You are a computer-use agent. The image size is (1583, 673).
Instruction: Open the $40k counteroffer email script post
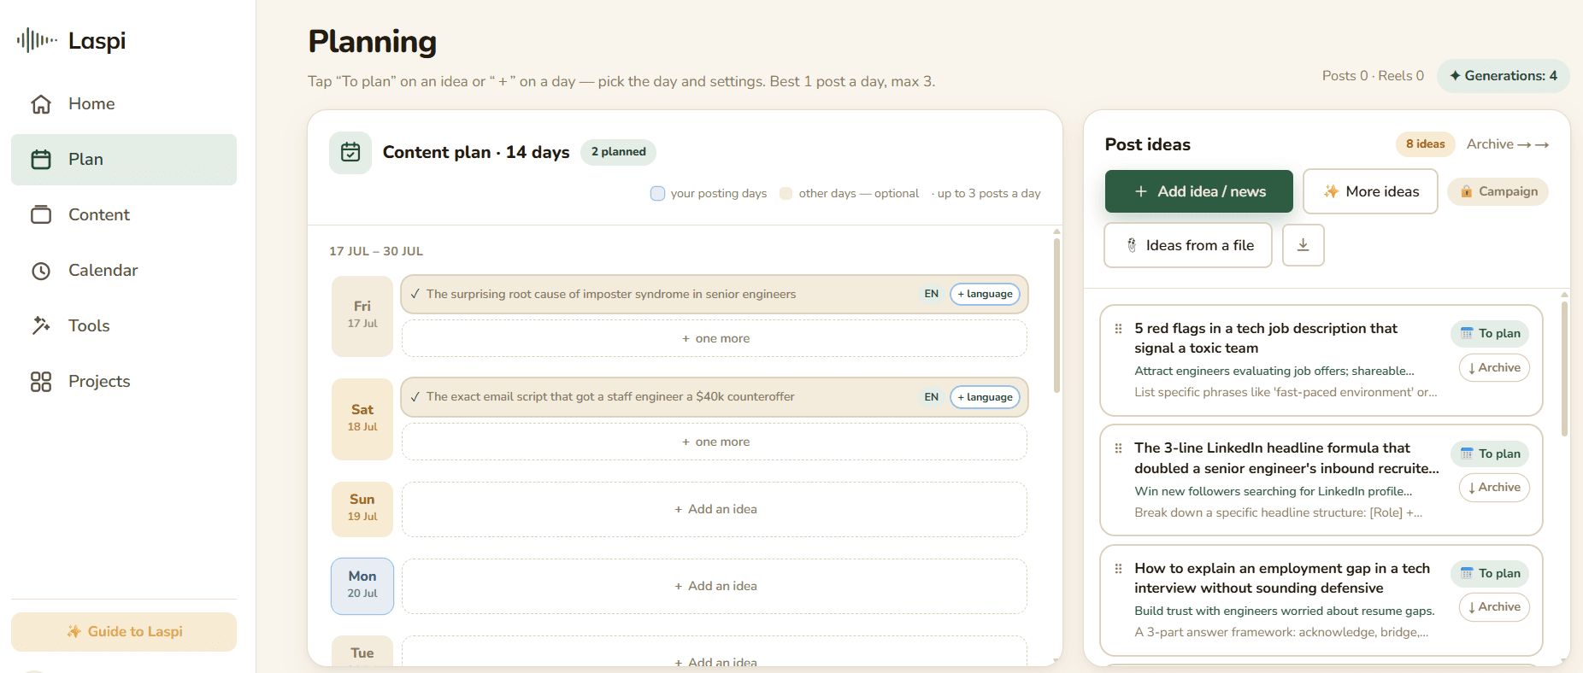pyautogui.click(x=610, y=397)
